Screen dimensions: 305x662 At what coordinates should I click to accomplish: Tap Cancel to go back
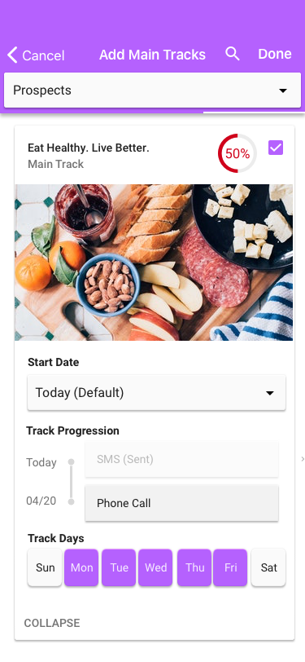(43, 55)
